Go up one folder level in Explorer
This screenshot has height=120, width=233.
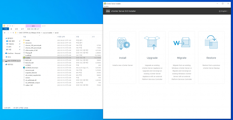coord(13,33)
